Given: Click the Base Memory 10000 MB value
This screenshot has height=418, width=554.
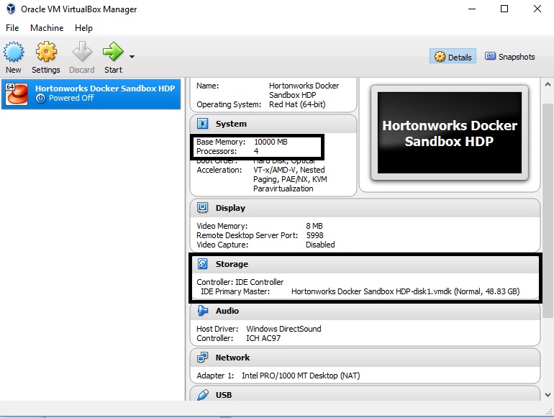Looking at the screenshot, I should [x=271, y=142].
